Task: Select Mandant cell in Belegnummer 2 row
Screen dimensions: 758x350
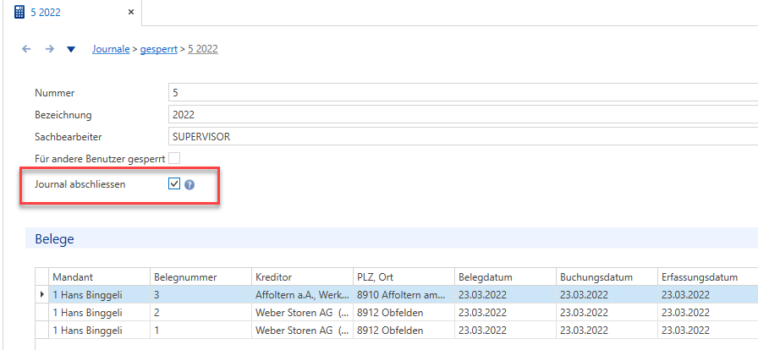Action: 99,313
